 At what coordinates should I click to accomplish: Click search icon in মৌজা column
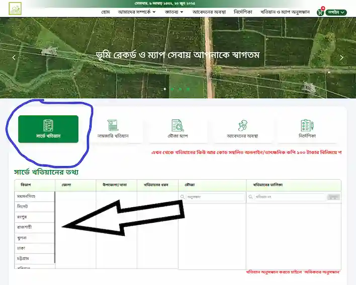183,197
